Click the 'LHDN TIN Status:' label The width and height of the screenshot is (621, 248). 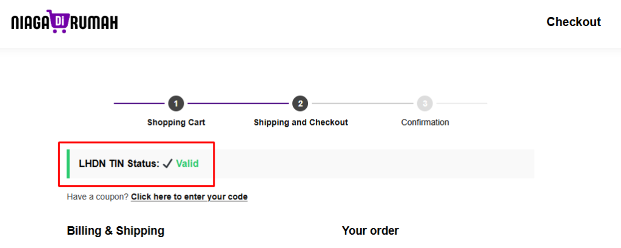[119, 164]
